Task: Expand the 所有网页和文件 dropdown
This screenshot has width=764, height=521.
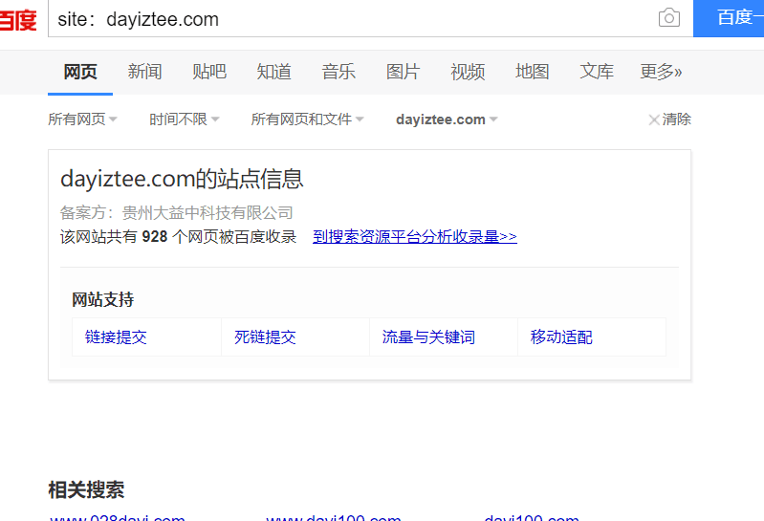Action: tap(308, 119)
